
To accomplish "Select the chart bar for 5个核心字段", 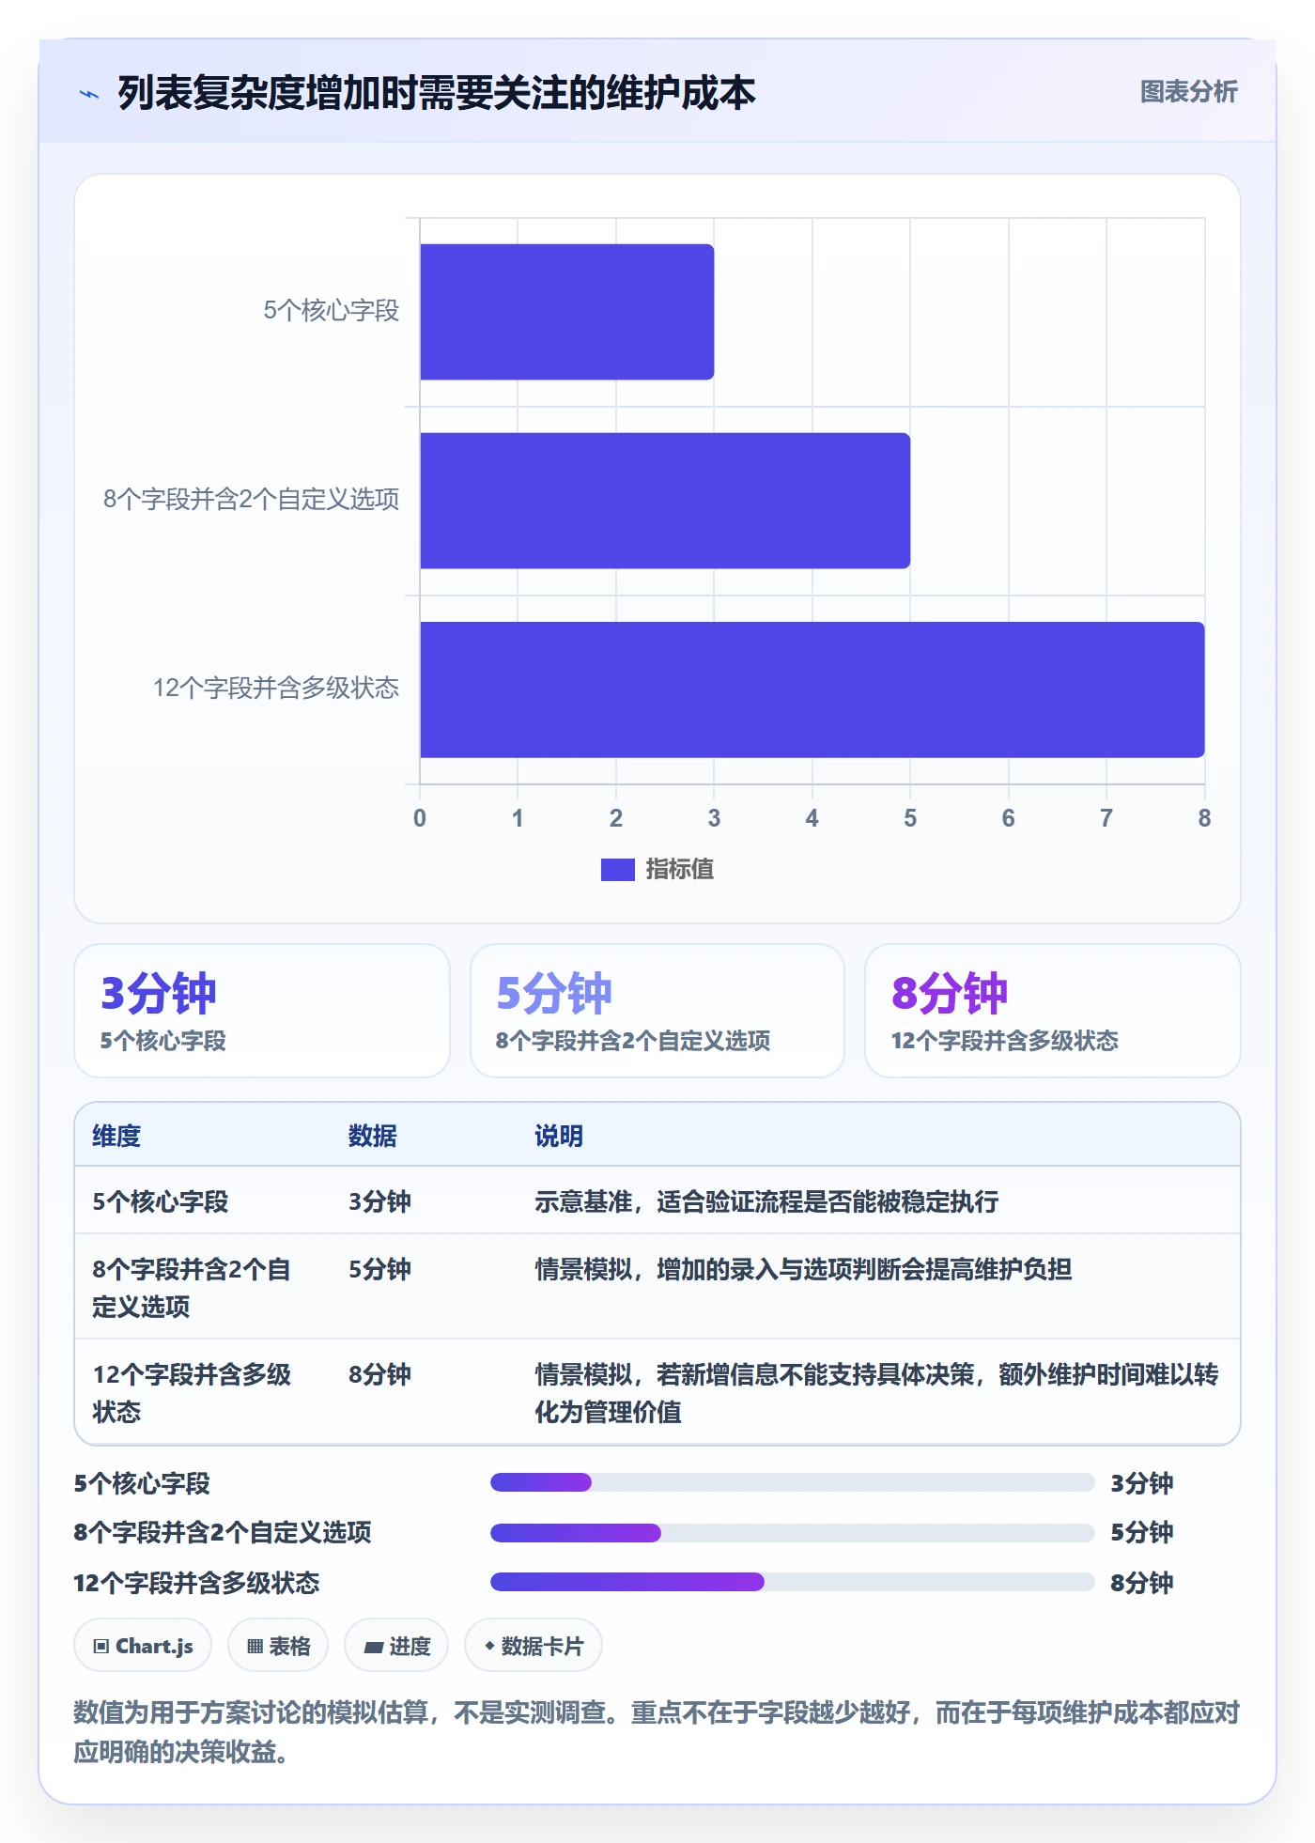I will point(567,312).
